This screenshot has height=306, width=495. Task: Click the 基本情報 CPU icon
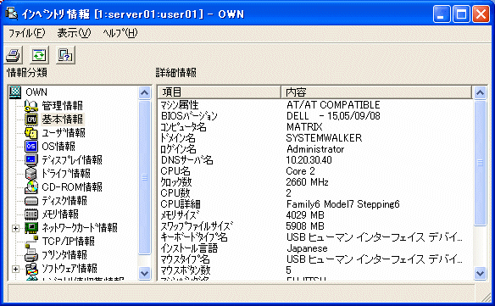[31, 120]
